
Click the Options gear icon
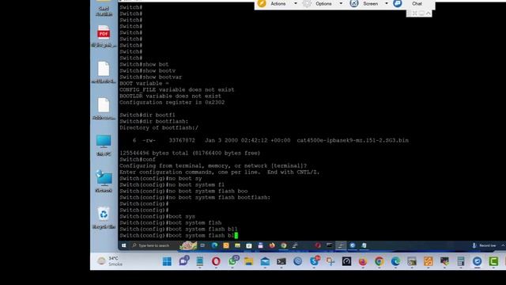[x=307, y=3]
